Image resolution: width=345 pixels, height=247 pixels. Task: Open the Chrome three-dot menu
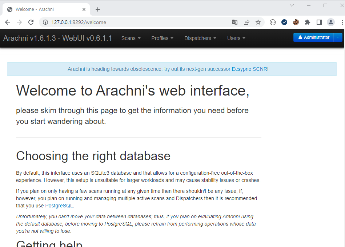click(x=342, y=22)
